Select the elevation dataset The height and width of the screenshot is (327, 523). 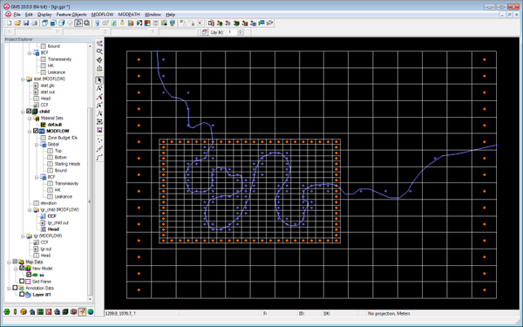49,203
